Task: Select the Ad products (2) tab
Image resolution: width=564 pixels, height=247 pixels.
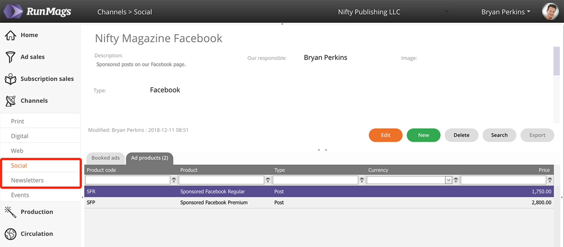Action: pos(149,158)
